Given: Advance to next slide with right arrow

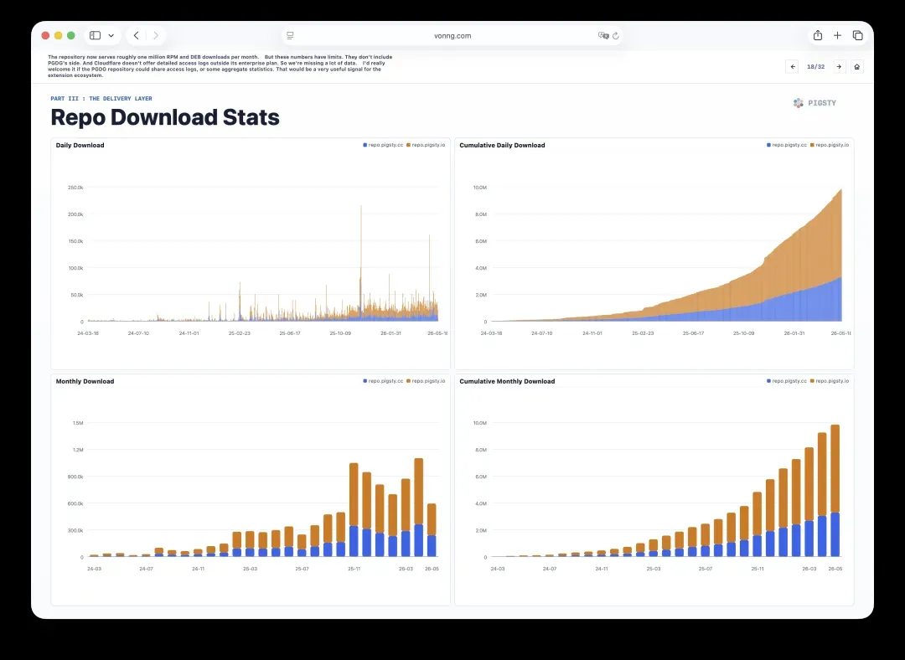Looking at the screenshot, I should click(839, 67).
